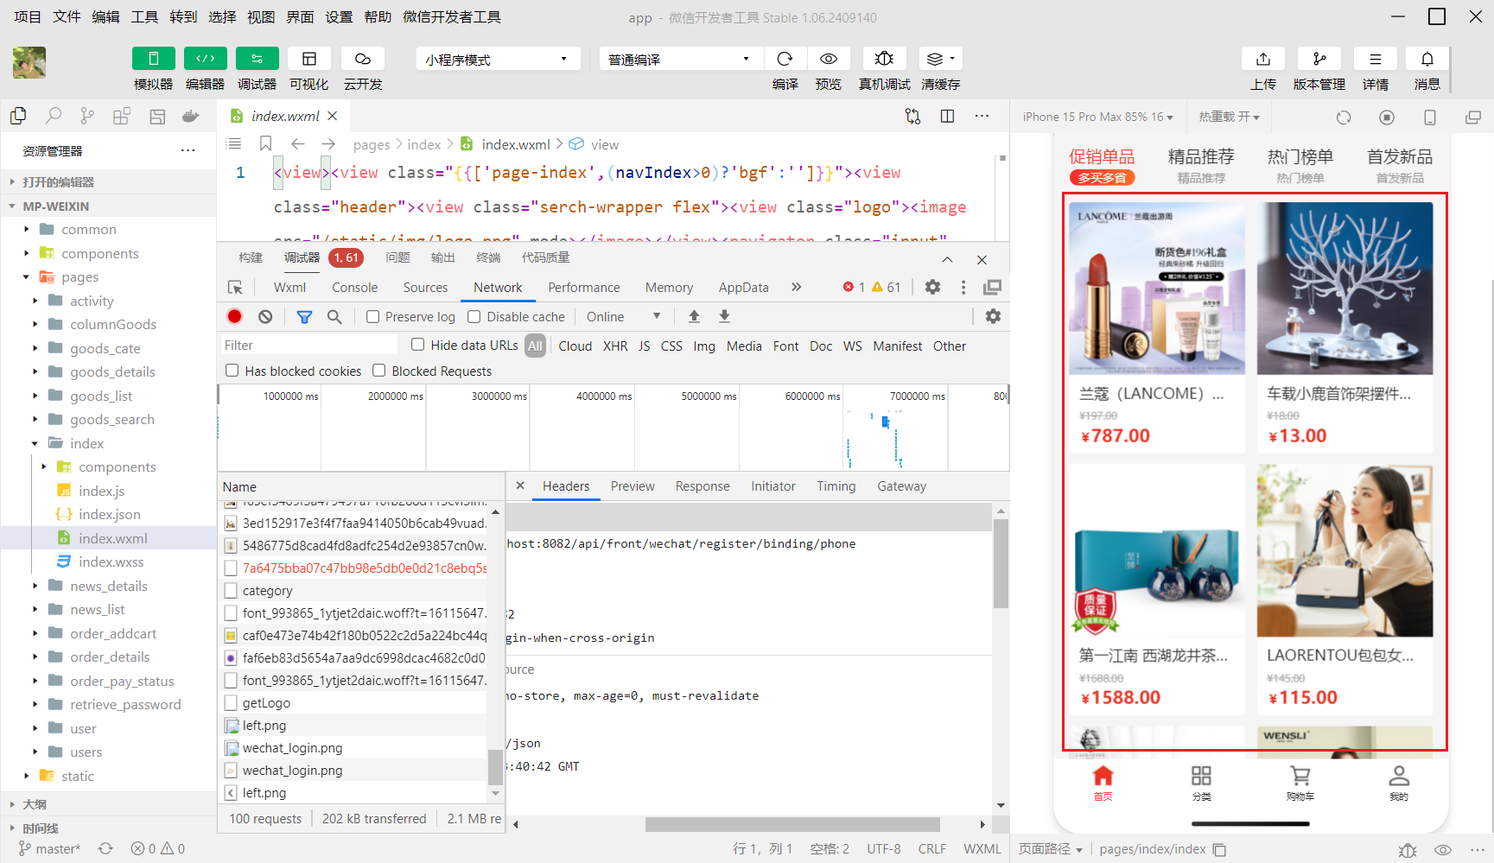Screen dimensions: 1494x863
Task: Close the index.wxml editor tab
Action: pyautogui.click(x=333, y=116)
